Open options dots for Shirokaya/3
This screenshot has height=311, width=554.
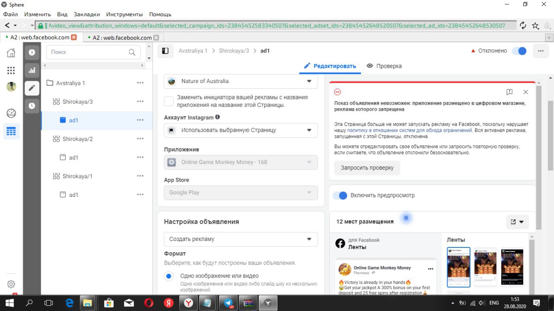pyautogui.click(x=140, y=101)
